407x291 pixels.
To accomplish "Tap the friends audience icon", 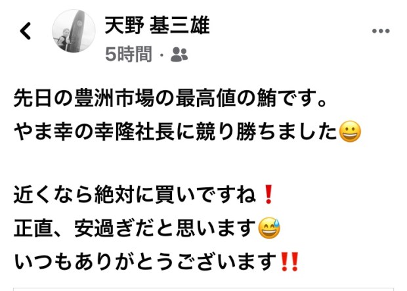I will 179,55.
